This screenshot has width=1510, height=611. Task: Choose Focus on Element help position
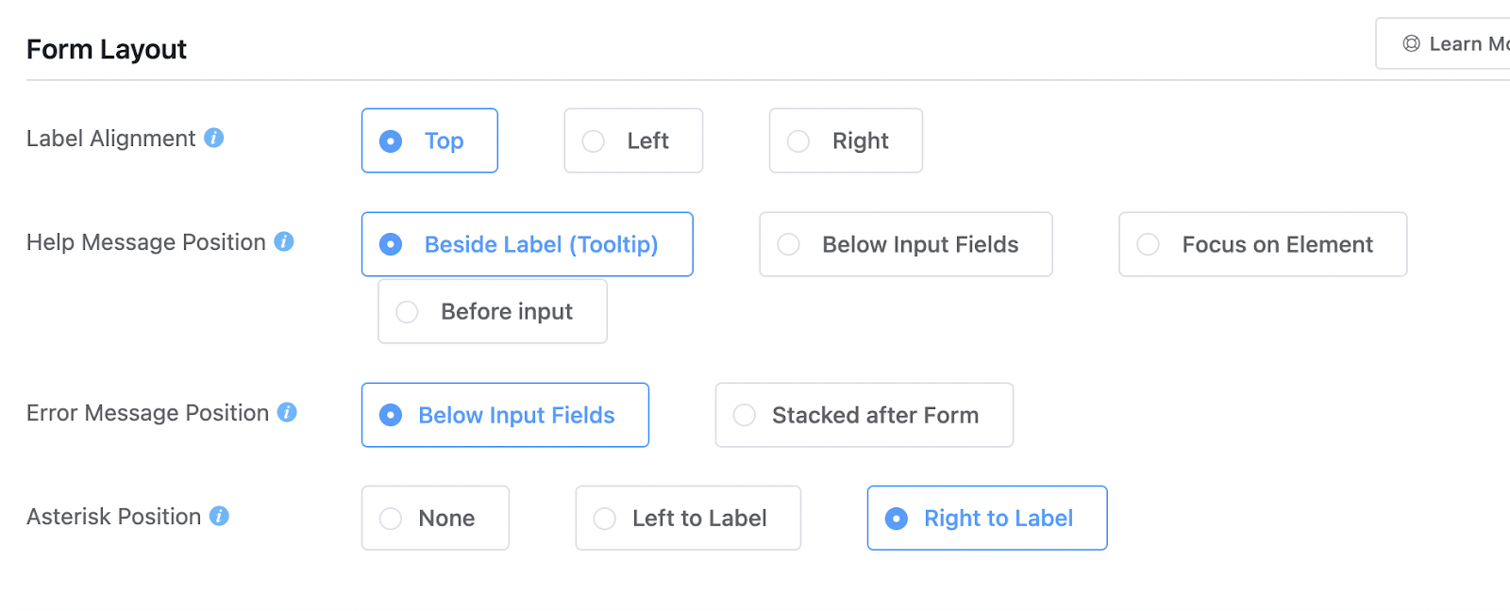tap(1263, 244)
